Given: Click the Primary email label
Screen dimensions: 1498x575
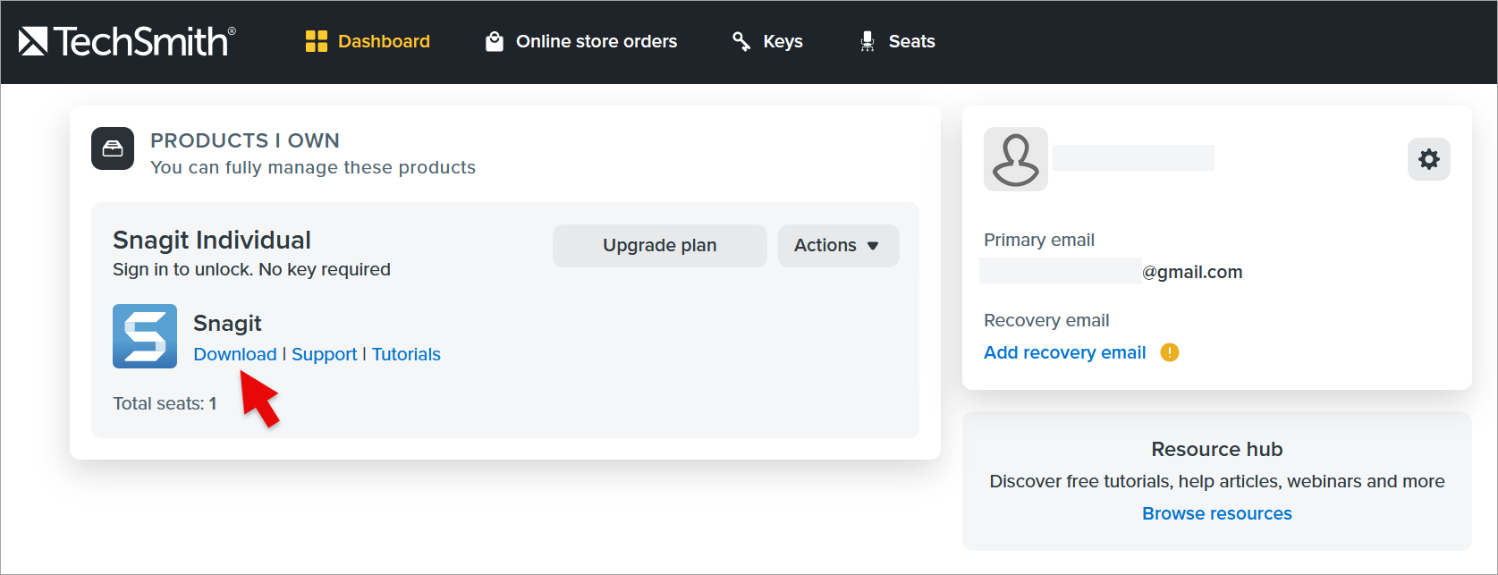Looking at the screenshot, I should (1039, 240).
